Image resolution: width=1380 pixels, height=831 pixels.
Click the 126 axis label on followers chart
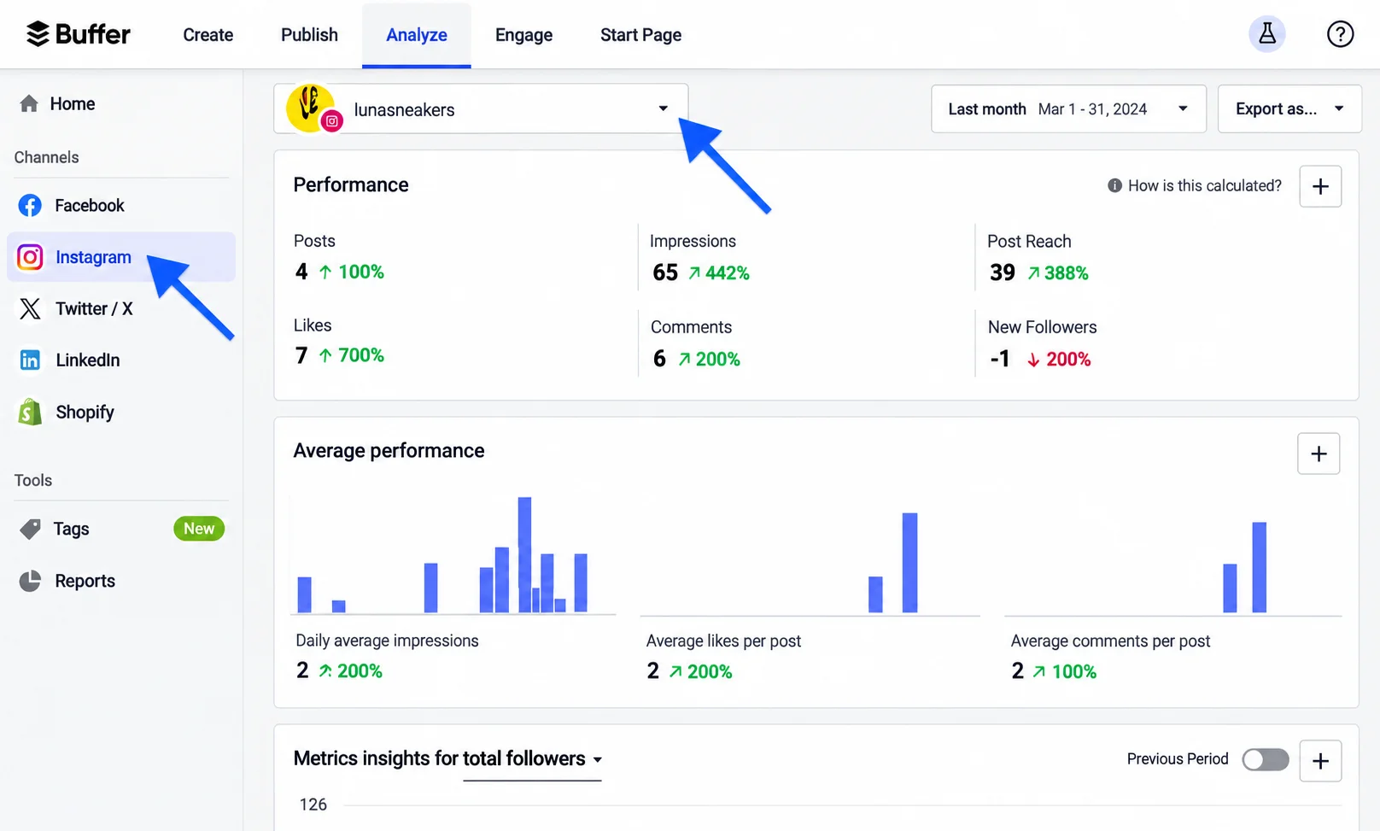pyautogui.click(x=313, y=805)
